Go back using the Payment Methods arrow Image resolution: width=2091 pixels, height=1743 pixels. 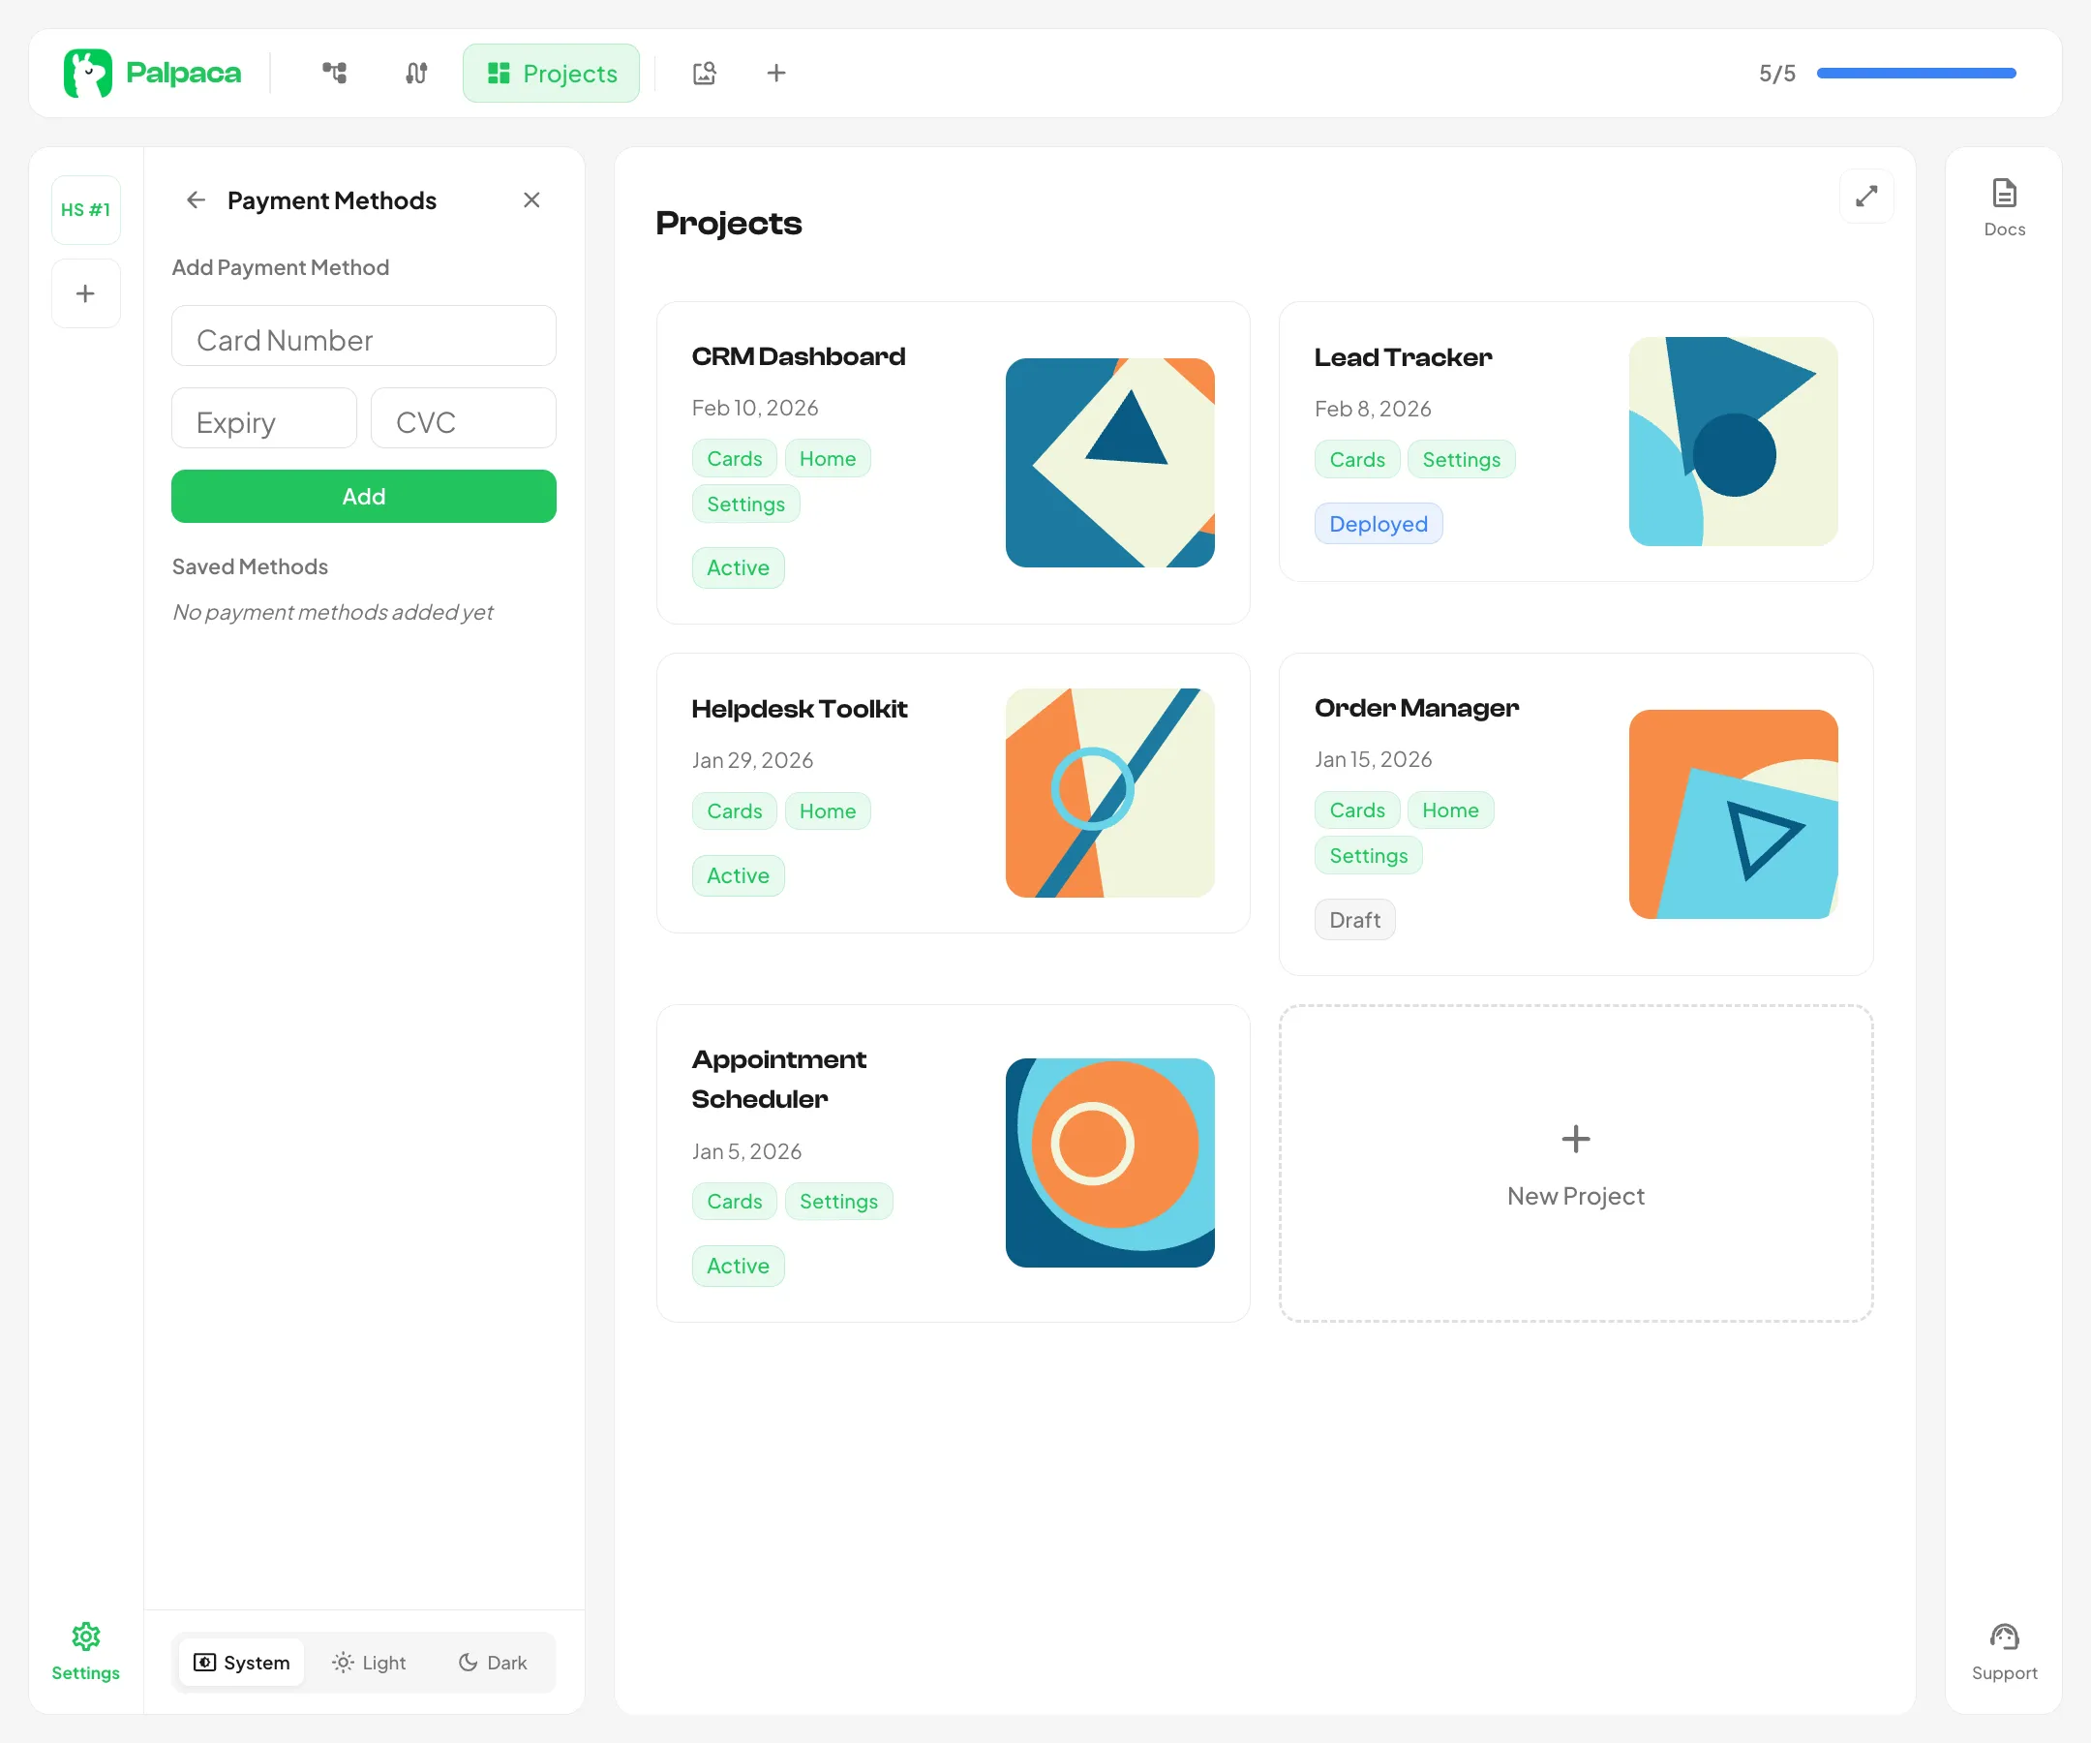pyautogui.click(x=196, y=200)
